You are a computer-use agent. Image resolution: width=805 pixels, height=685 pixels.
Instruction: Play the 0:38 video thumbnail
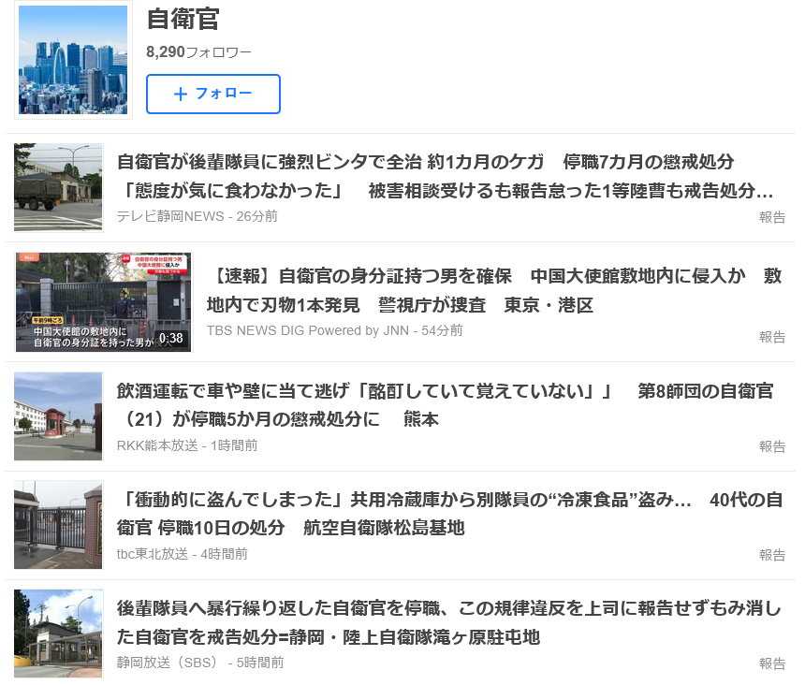click(x=103, y=301)
